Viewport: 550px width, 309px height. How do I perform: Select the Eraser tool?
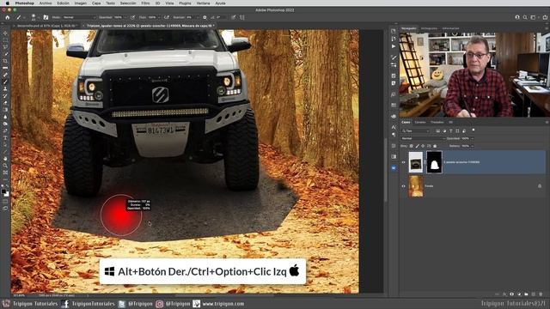(5, 103)
